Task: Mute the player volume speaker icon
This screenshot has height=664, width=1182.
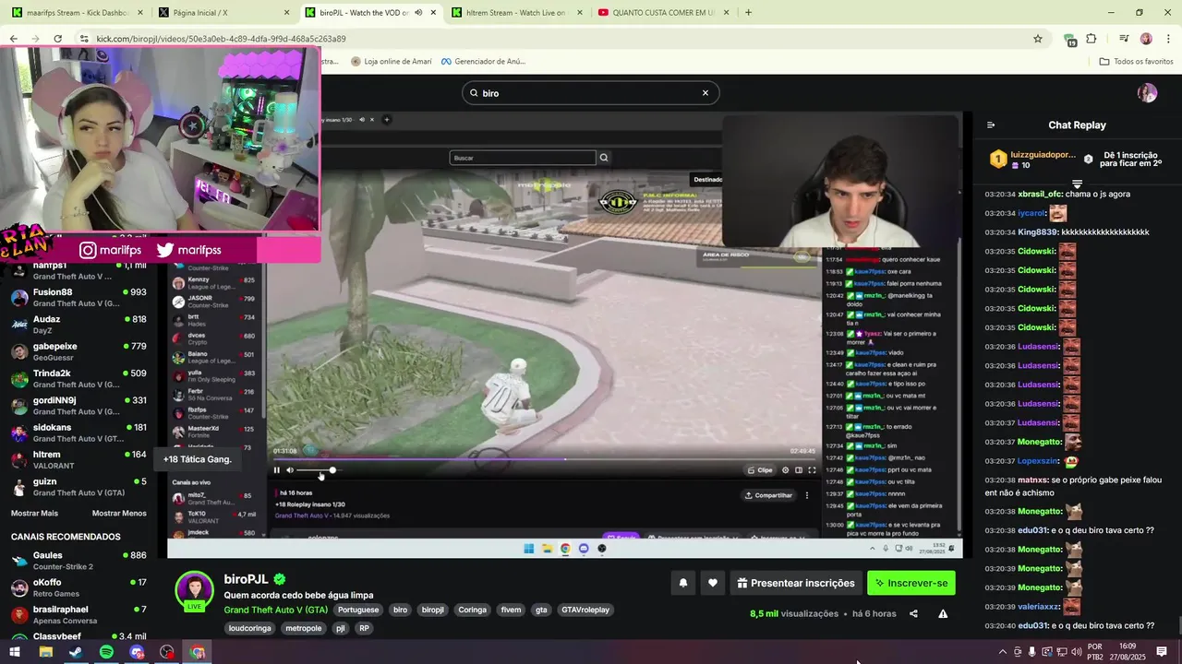Action: [290, 470]
